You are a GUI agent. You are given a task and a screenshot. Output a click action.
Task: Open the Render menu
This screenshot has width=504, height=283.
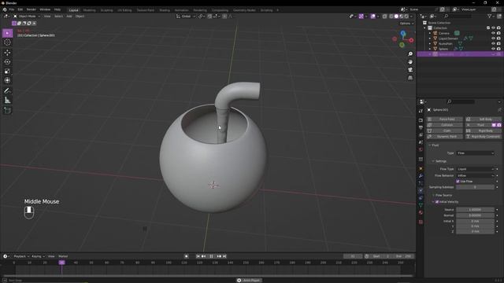click(x=31, y=9)
